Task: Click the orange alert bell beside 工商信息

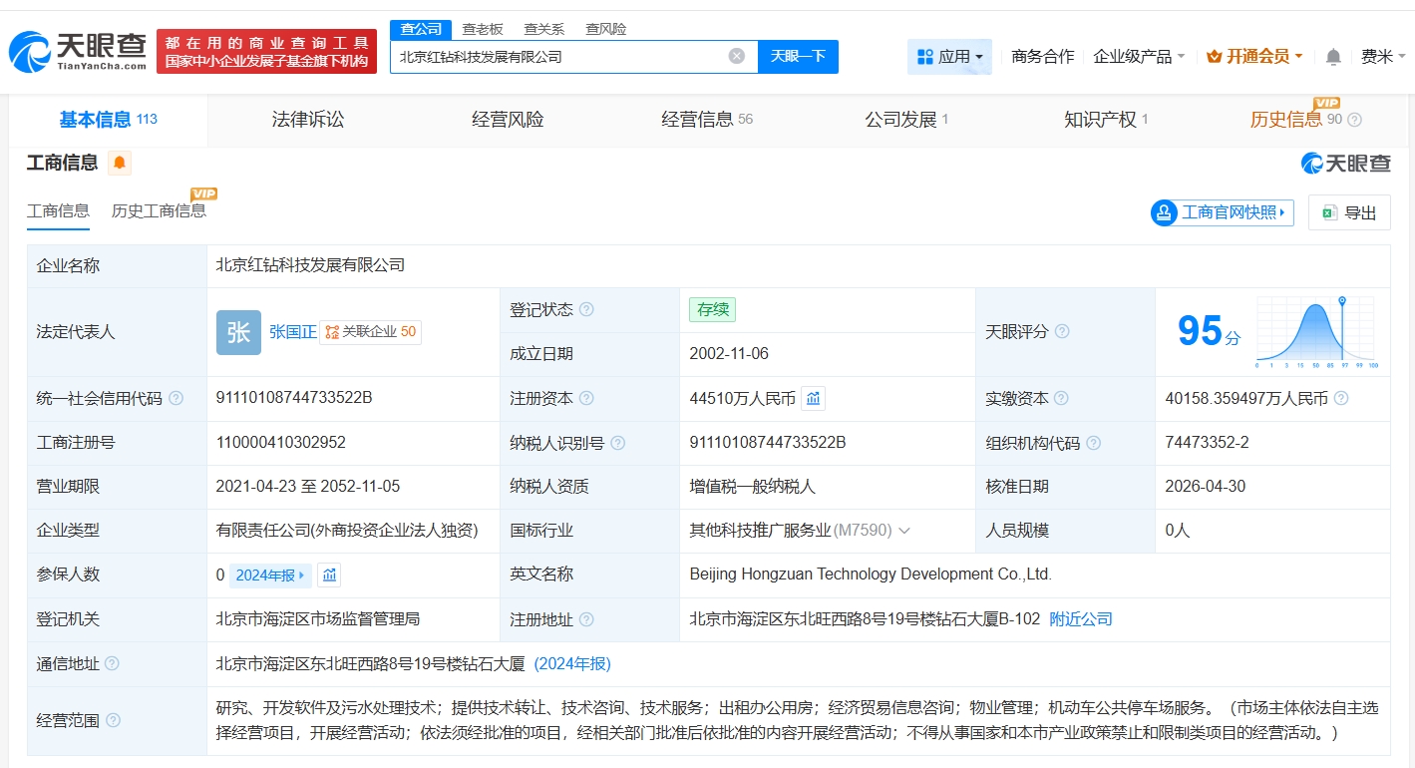Action: click(x=120, y=163)
